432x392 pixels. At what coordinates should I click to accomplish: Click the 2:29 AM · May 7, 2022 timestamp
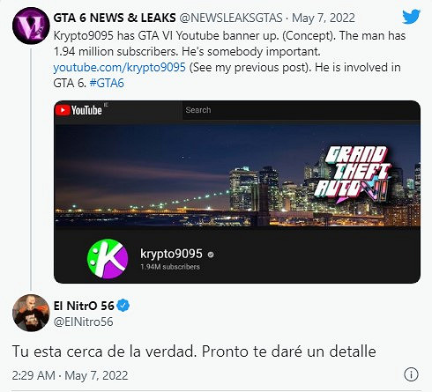click(70, 375)
